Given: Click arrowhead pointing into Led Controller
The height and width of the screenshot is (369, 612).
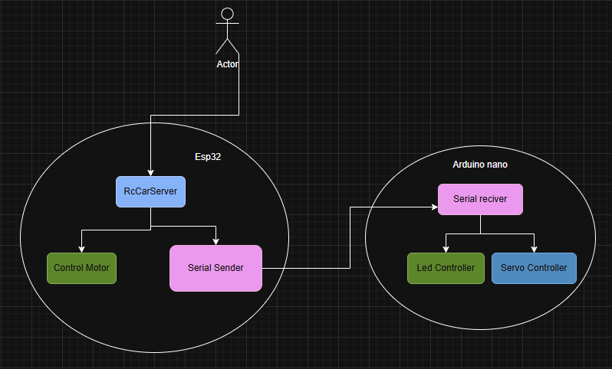Looking at the screenshot, I should click(x=446, y=248).
